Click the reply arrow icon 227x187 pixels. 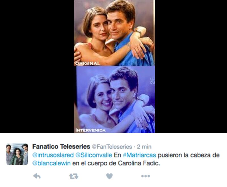click(37, 176)
